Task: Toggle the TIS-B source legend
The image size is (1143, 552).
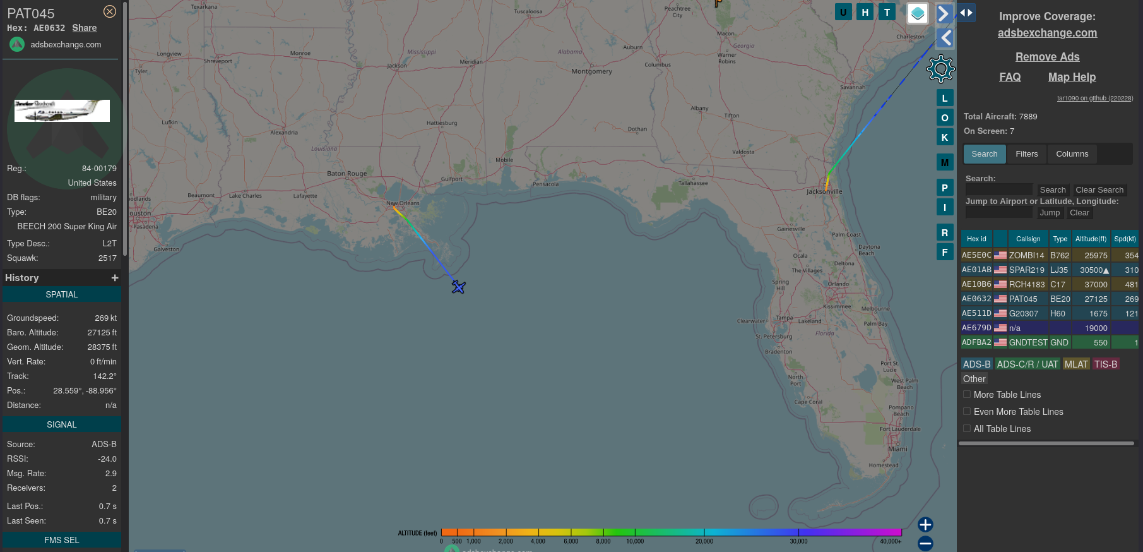Action: coord(1106,364)
